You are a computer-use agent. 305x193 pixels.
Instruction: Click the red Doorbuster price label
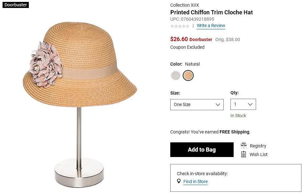tap(201, 39)
